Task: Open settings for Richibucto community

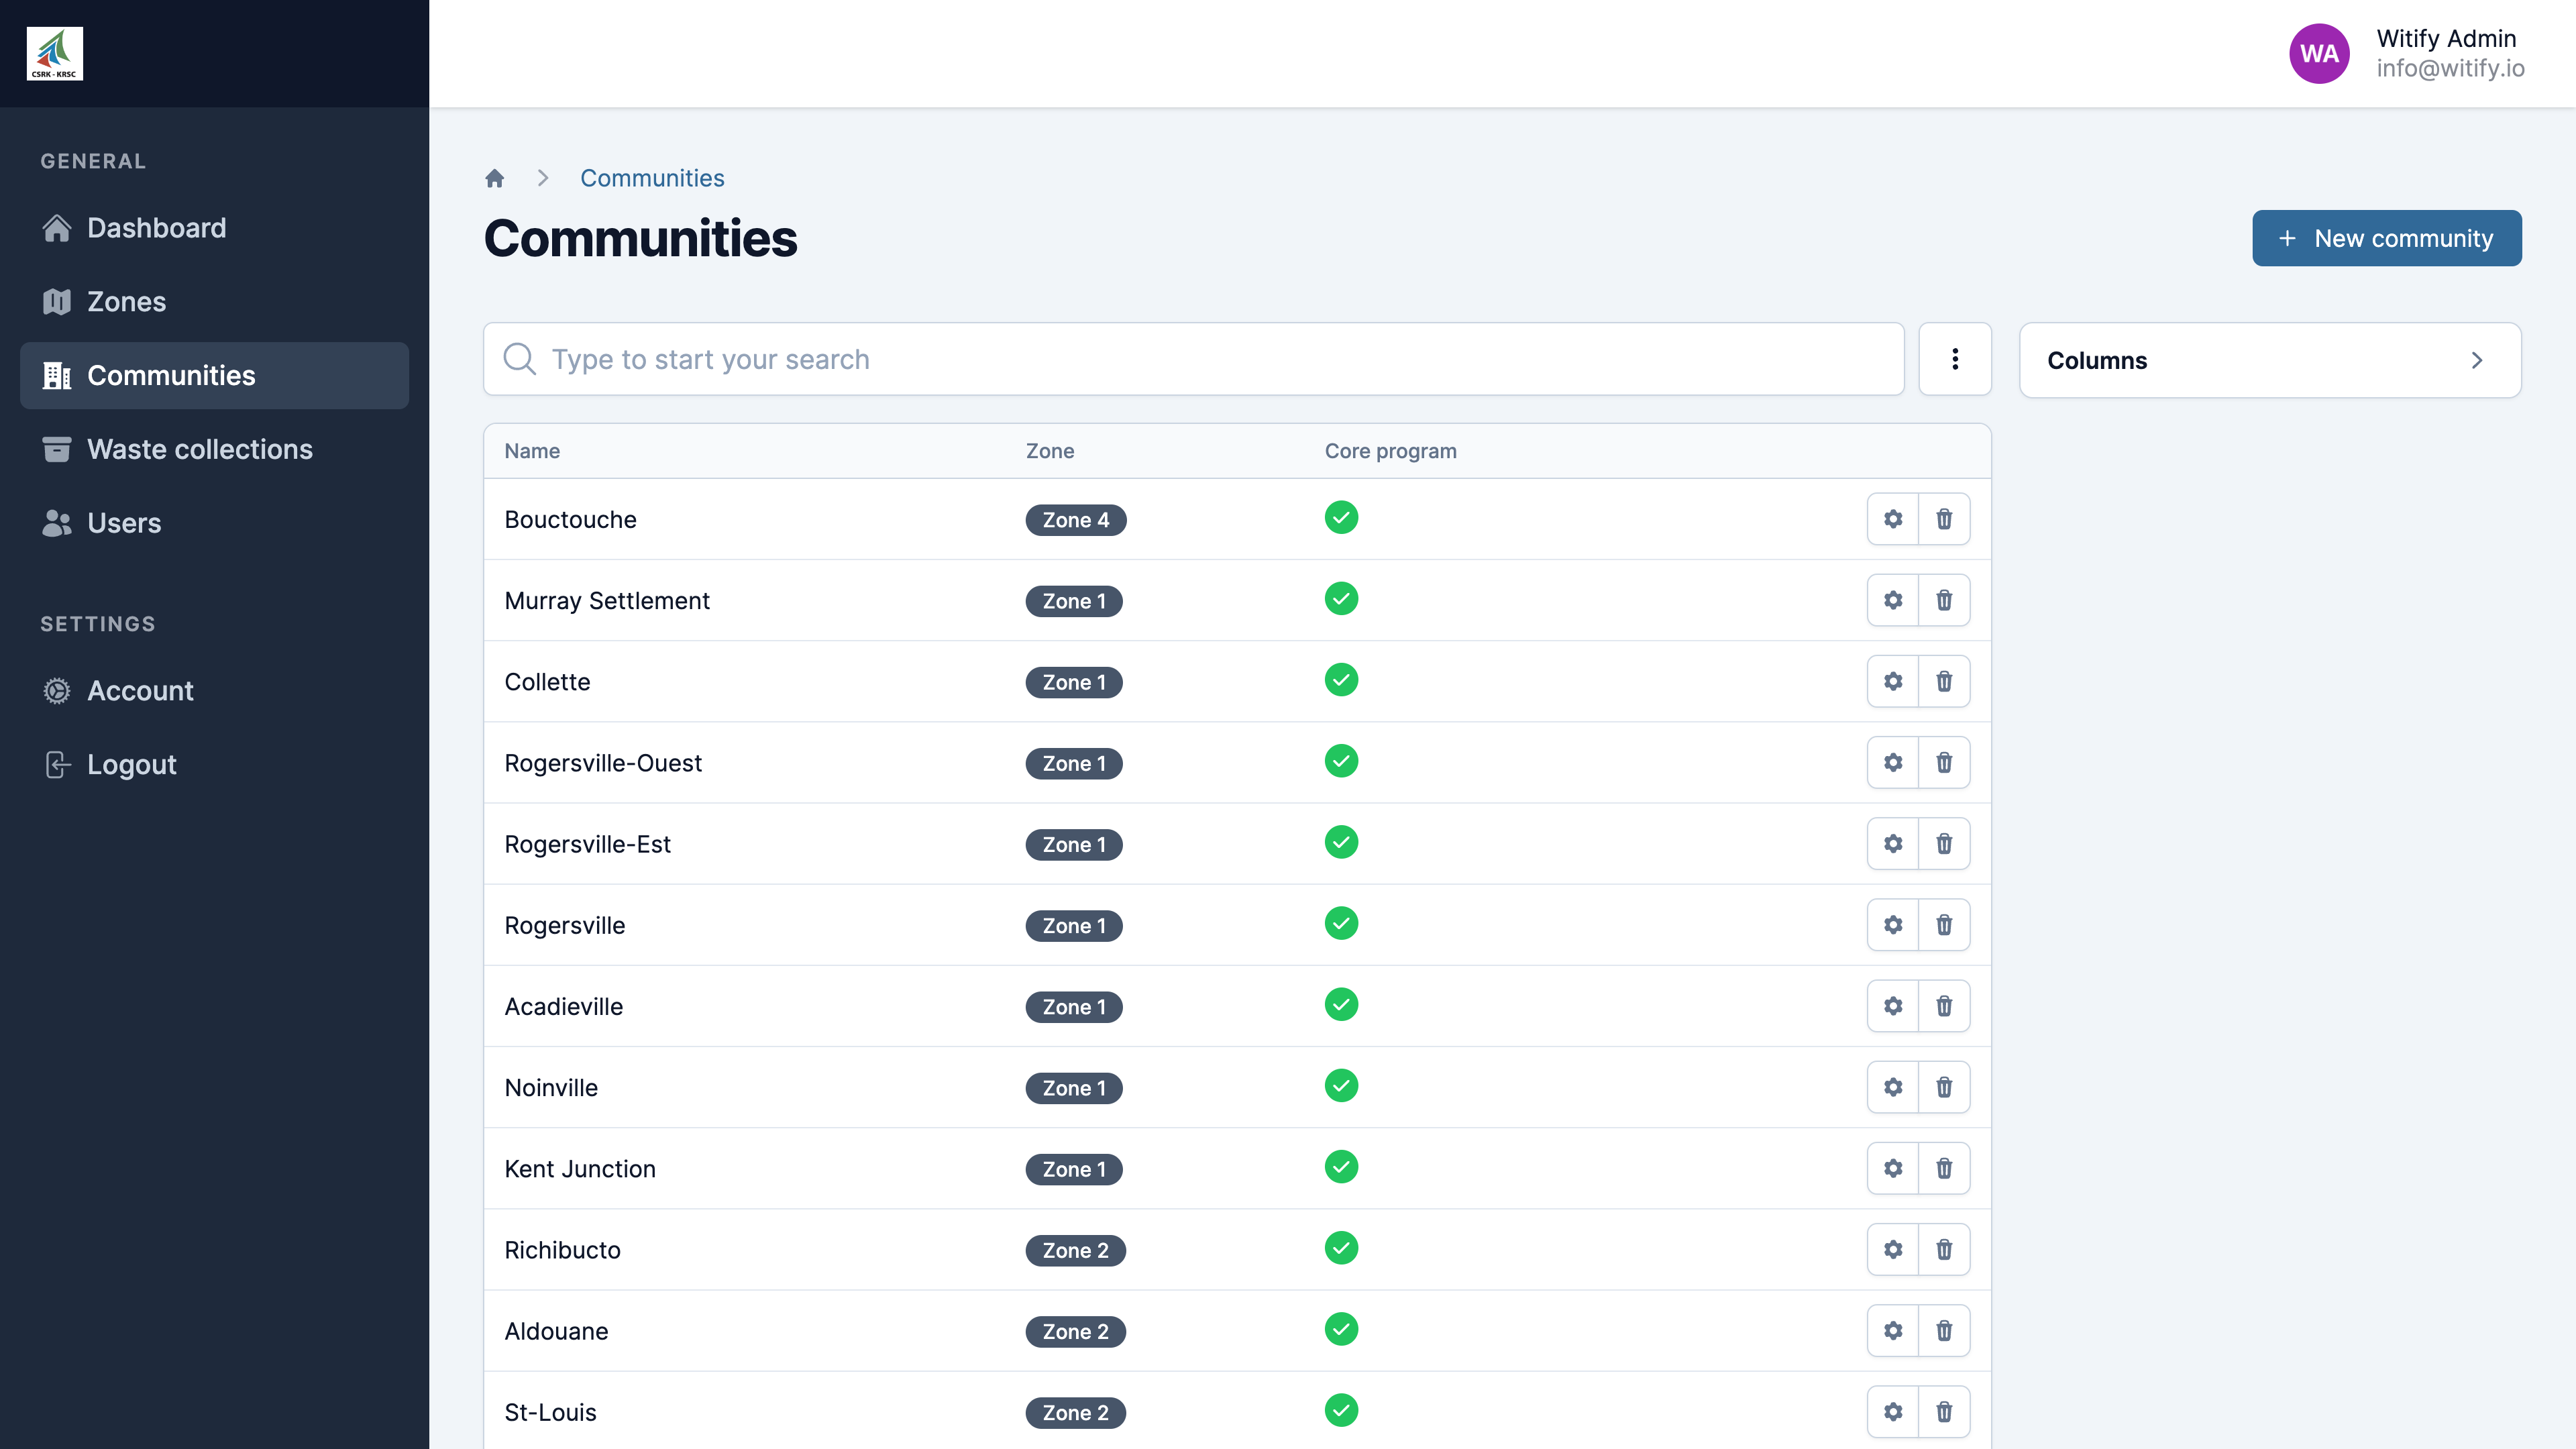Action: [1892, 1249]
